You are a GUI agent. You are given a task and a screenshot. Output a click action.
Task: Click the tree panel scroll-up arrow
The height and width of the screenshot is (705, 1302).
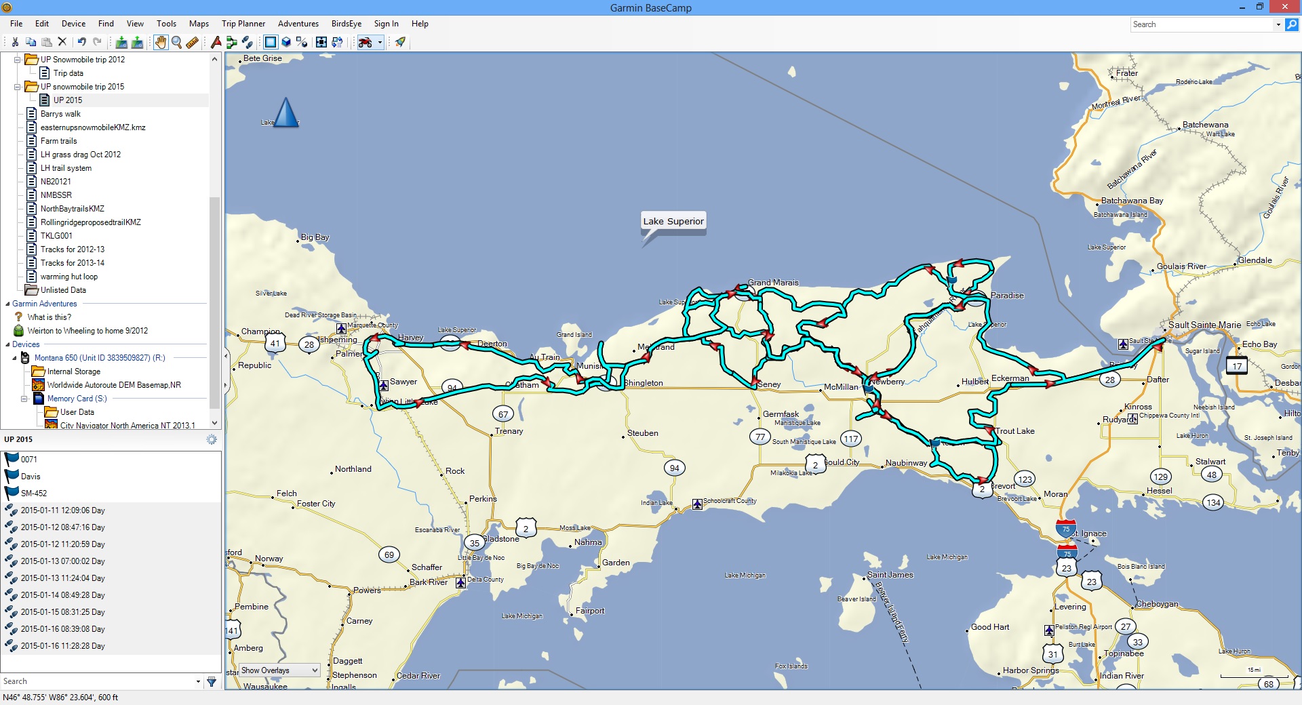pyautogui.click(x=214, y=59)
